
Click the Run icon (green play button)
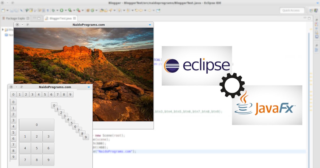pos(62,10)
